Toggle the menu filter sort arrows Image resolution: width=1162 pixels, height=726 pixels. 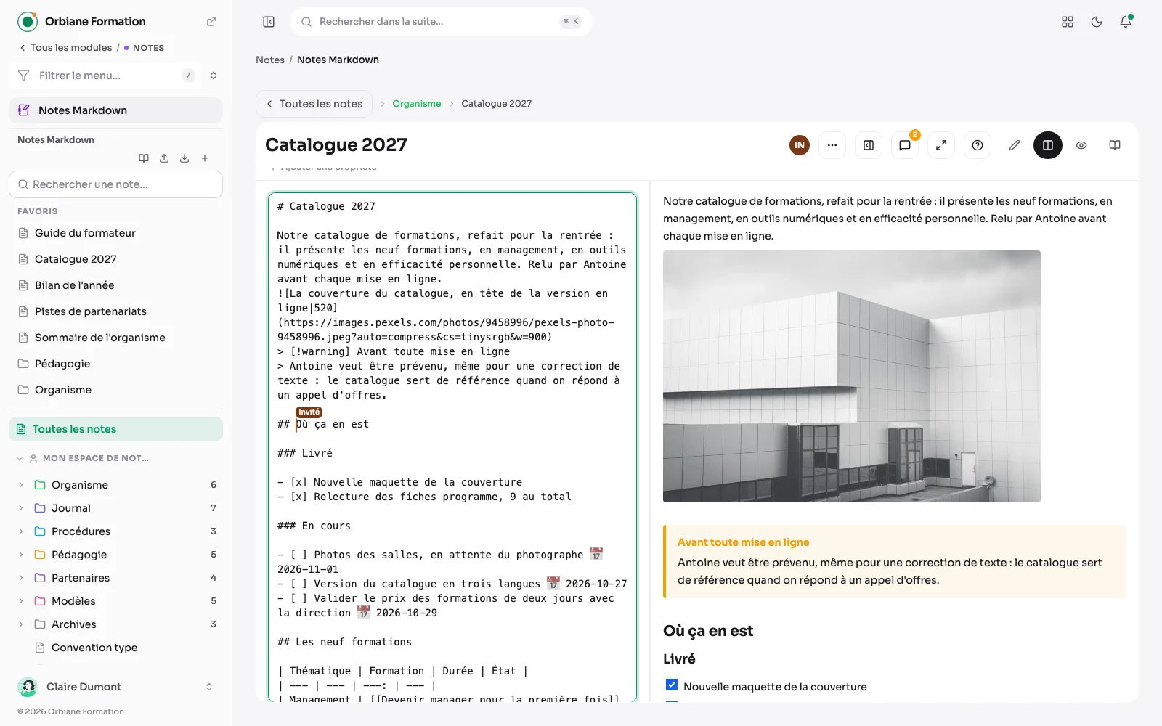(x=214, y=76)
